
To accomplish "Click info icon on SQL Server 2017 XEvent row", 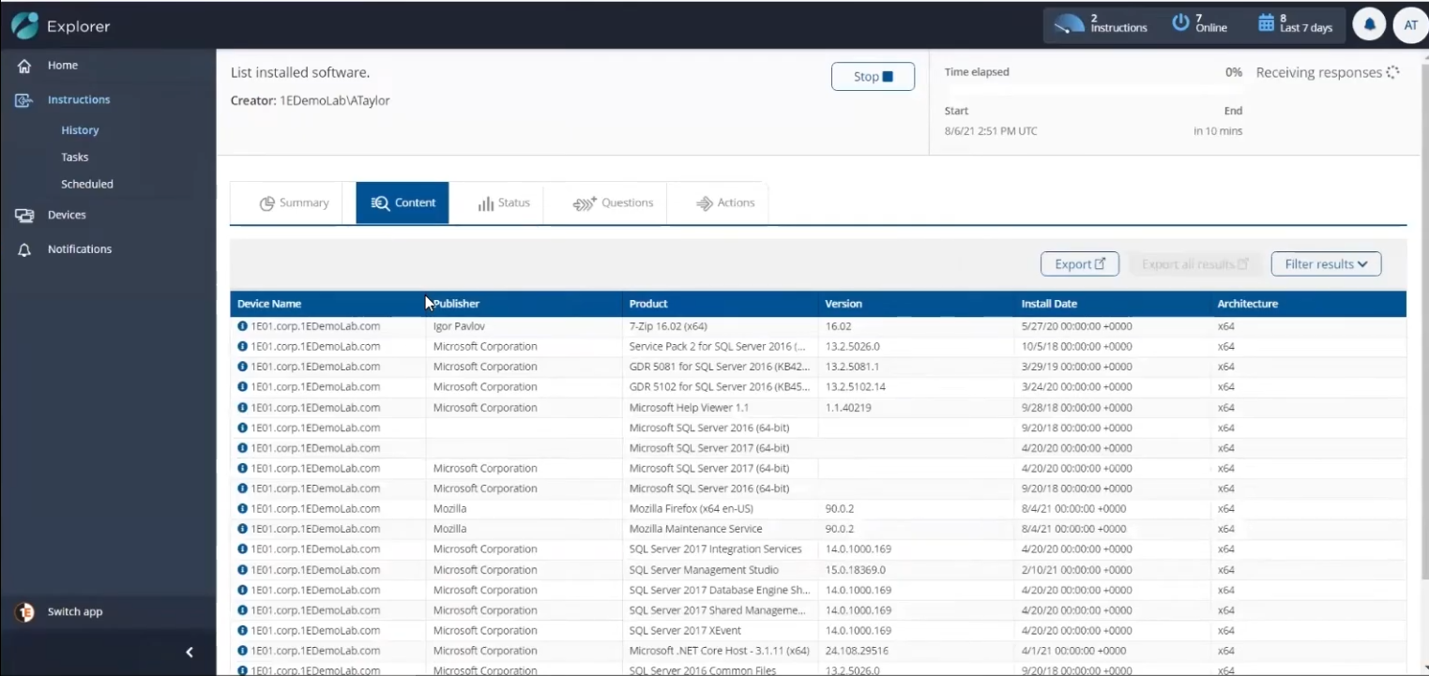I will coord(243,631).
